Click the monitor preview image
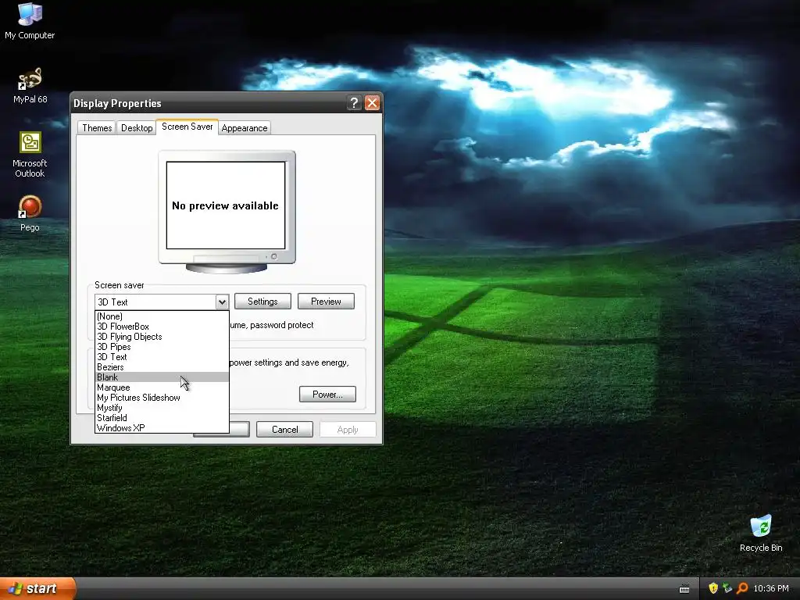The width and height of the screenshot is (800, 600). pos(227,211)
